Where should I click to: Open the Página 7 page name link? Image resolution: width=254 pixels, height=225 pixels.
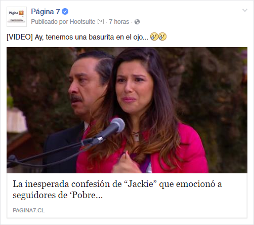(x=46, y=12)
